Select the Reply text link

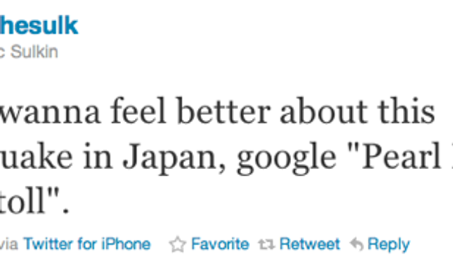tap(388, 244)
